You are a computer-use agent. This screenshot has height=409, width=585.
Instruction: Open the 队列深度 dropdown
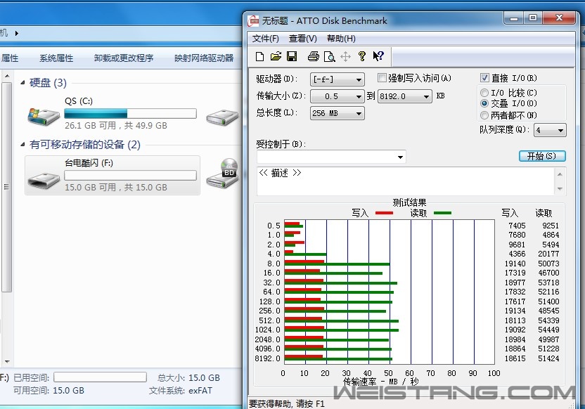pyautogui.click(x=550, y=130)
